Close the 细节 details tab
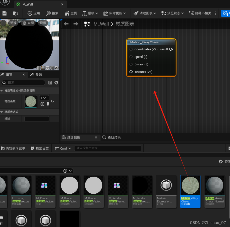 (24, 75)
